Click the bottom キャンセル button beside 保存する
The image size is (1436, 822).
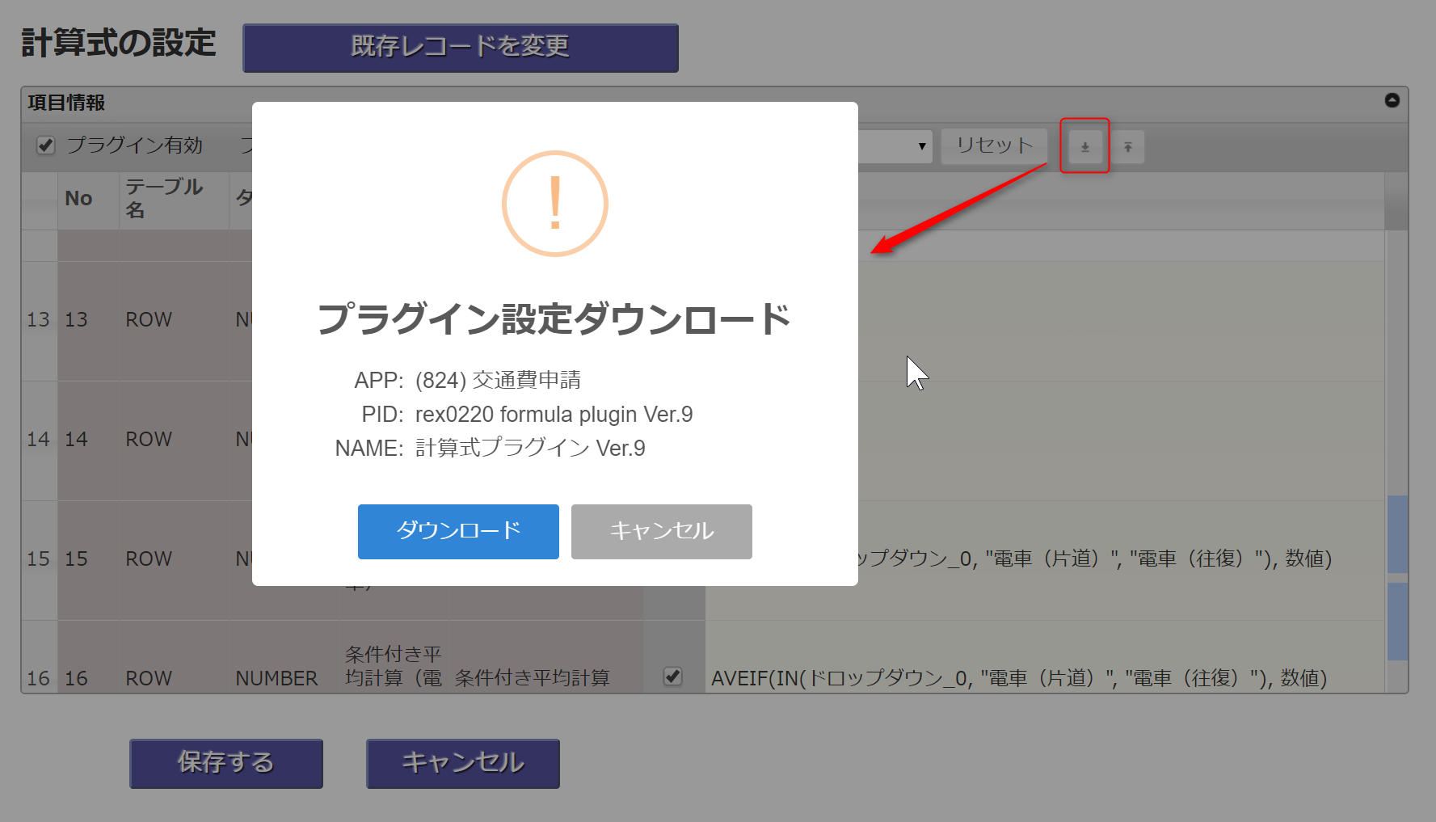463,763
